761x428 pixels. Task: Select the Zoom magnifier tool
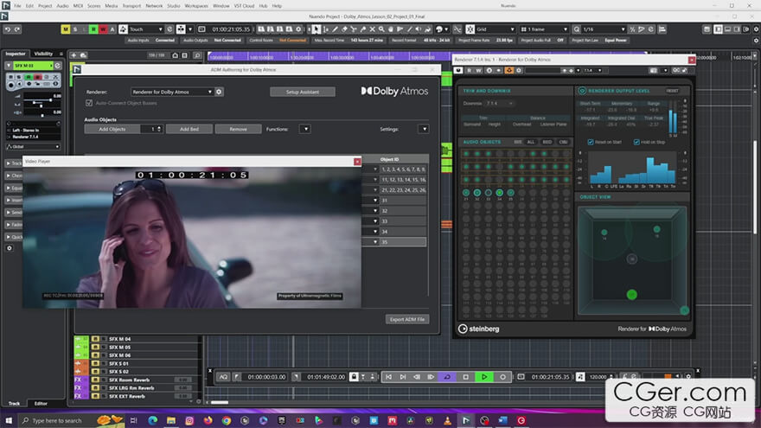pos(381,29)
